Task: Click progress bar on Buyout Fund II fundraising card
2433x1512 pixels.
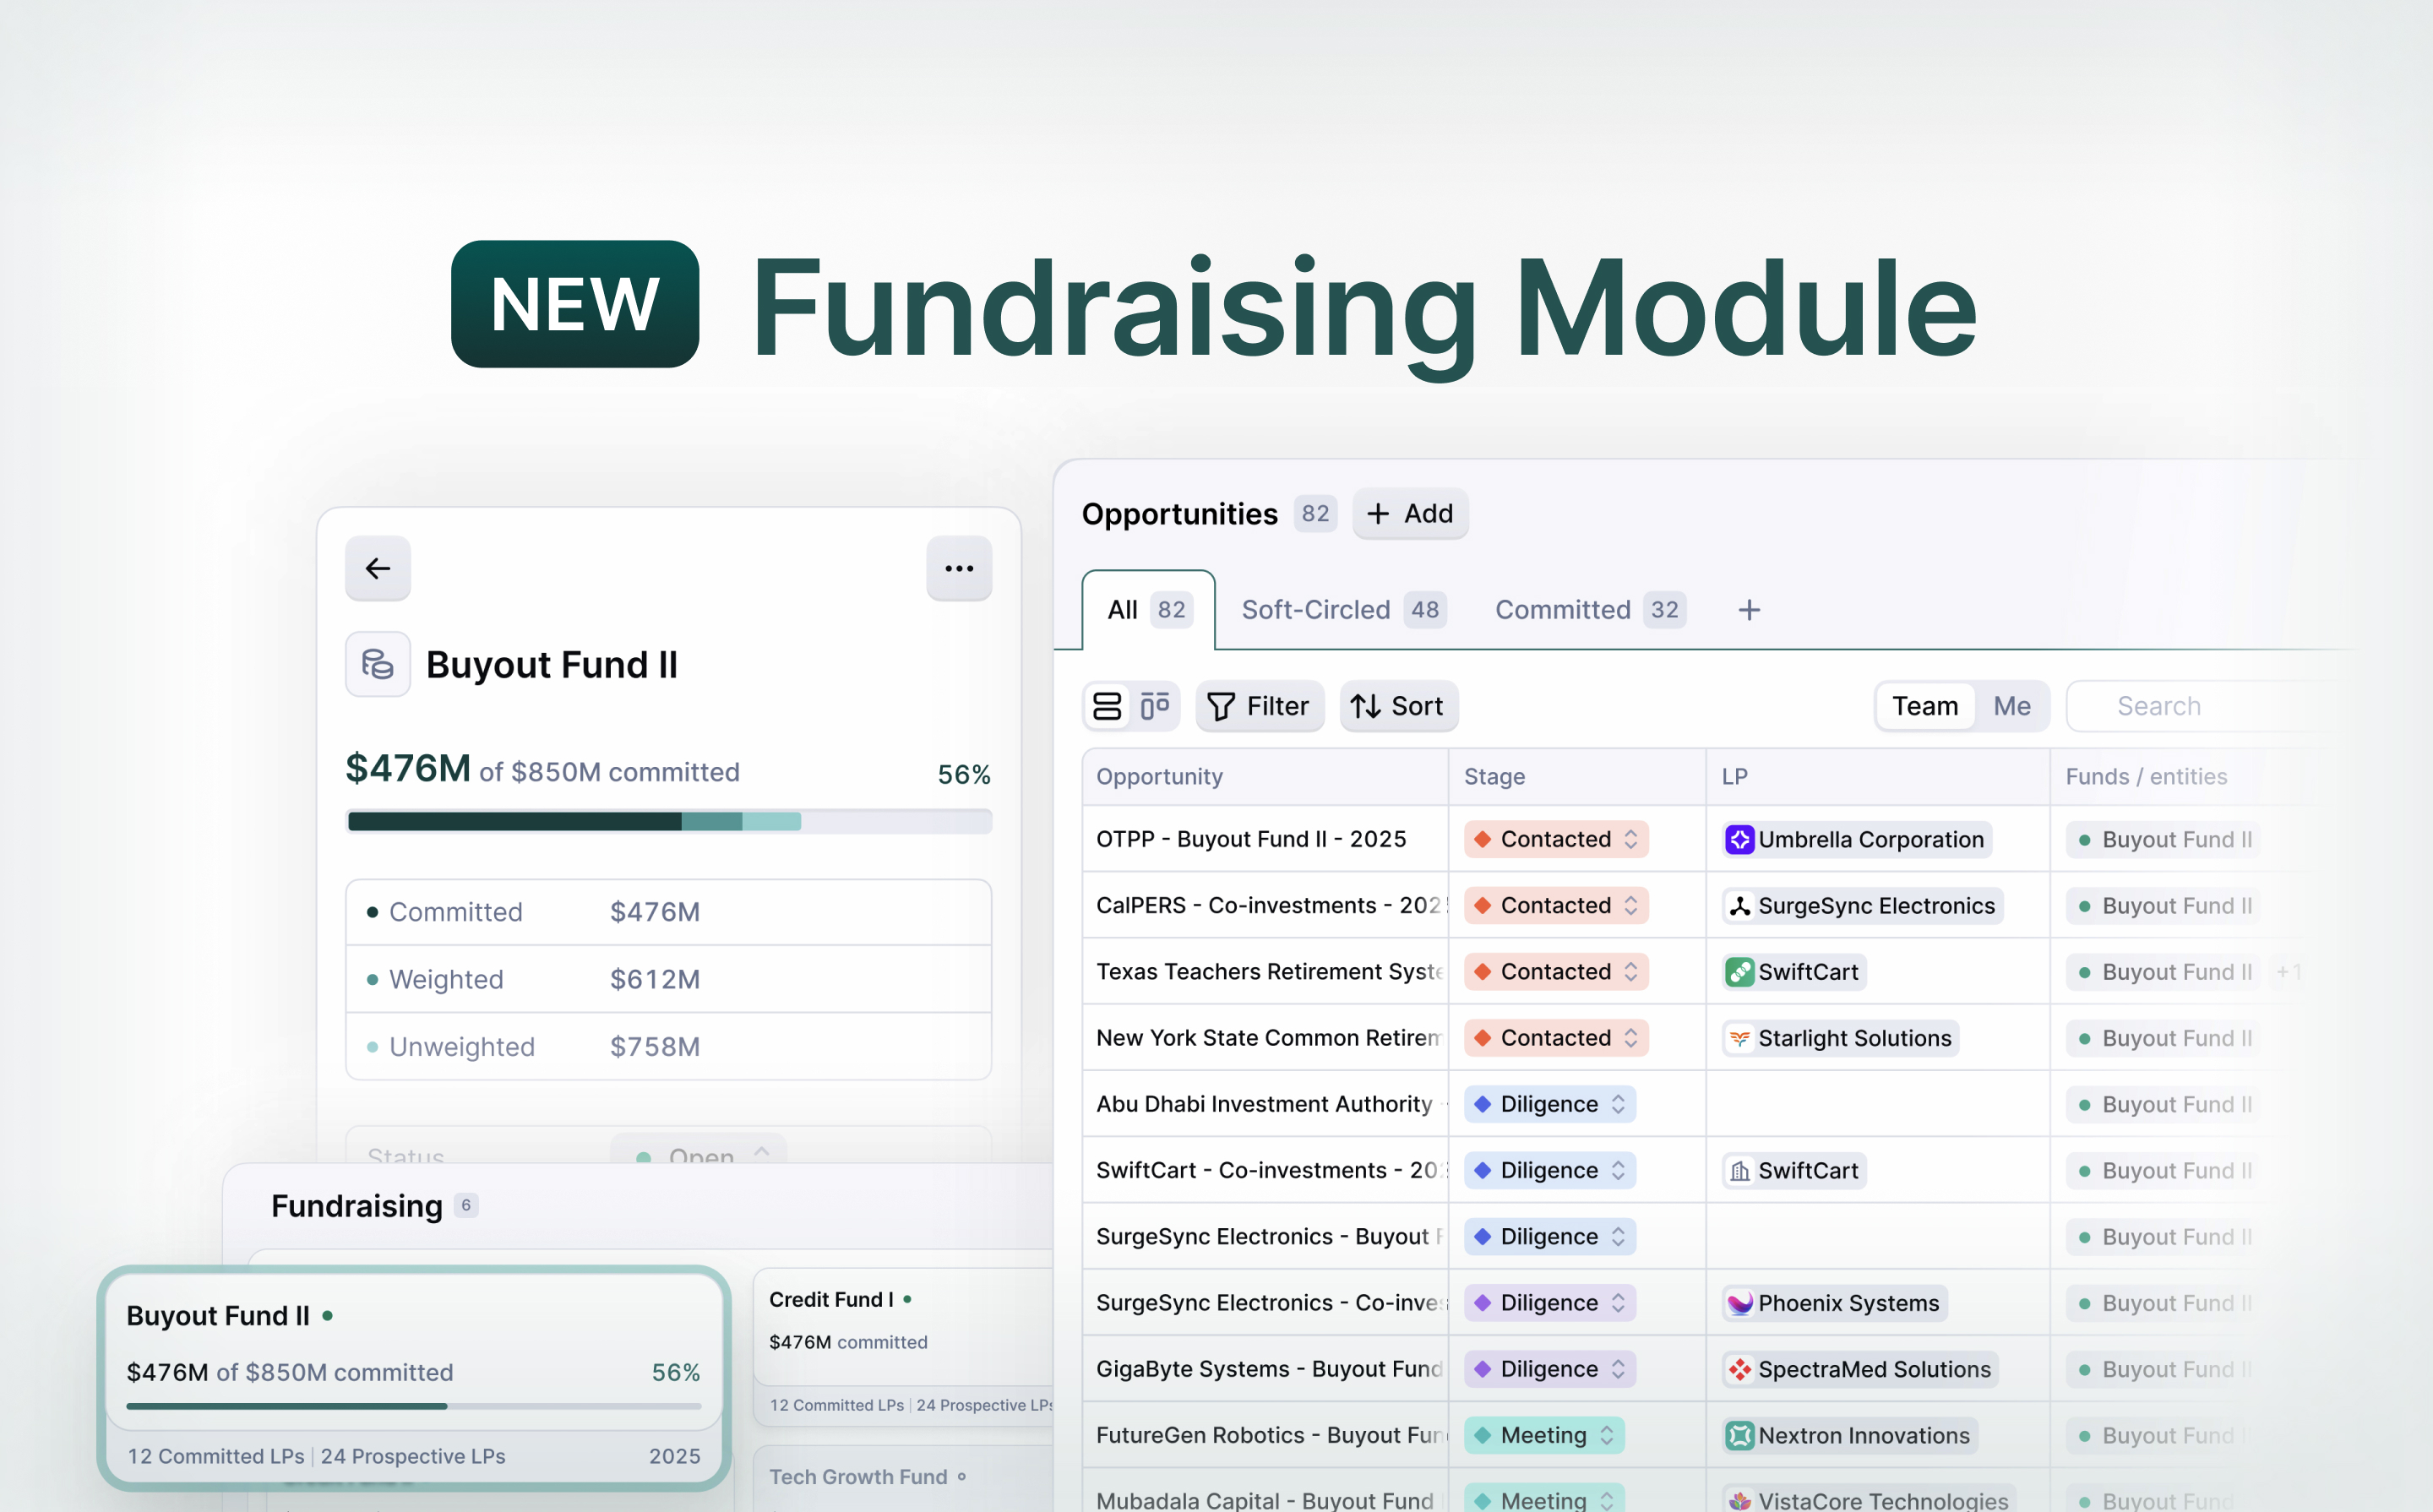Action: [x=413, y=1406]
